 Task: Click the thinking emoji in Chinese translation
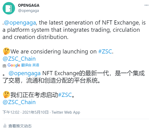coord(6,95)
